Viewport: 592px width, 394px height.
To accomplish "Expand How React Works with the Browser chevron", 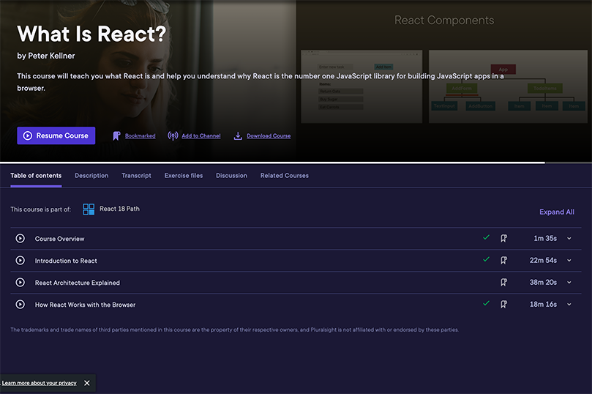I will pos(569,304).
